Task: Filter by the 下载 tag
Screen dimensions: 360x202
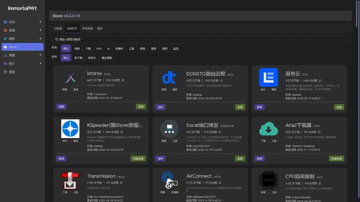Action: 88,48
